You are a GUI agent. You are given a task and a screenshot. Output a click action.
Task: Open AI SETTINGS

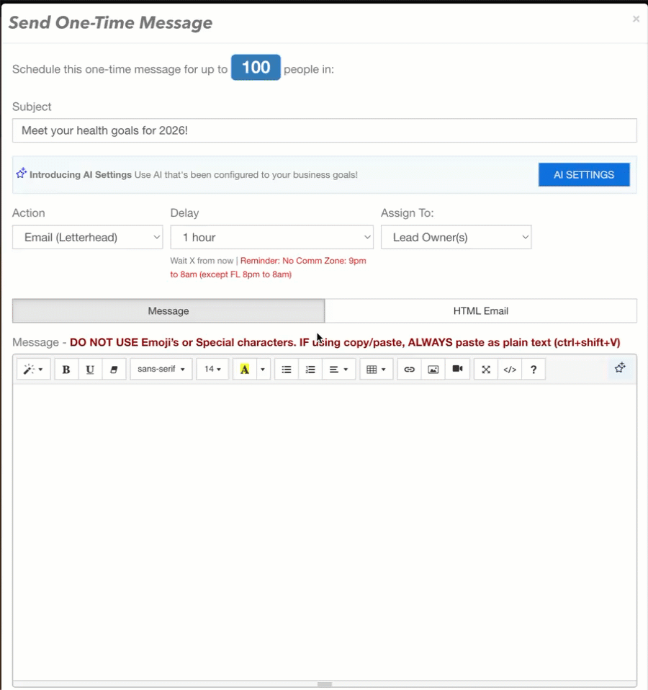(584, 174)
